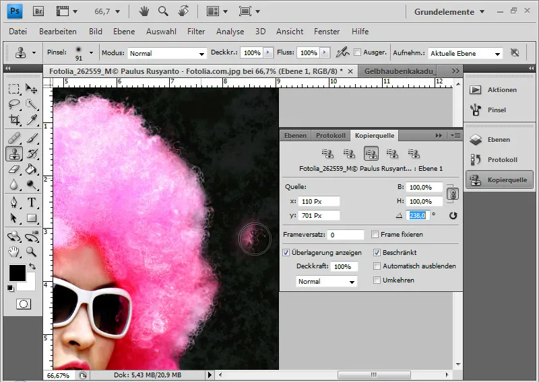This screenshot has height=382, width=539.
Task: Select the Paint Bucket tool
Action: pos(31,169)
